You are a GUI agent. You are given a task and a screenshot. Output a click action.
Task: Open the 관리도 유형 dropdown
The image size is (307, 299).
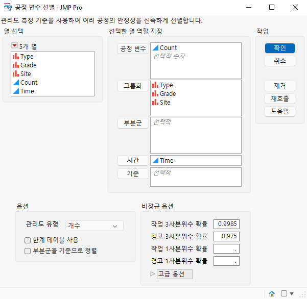click(x=95, y=226)
